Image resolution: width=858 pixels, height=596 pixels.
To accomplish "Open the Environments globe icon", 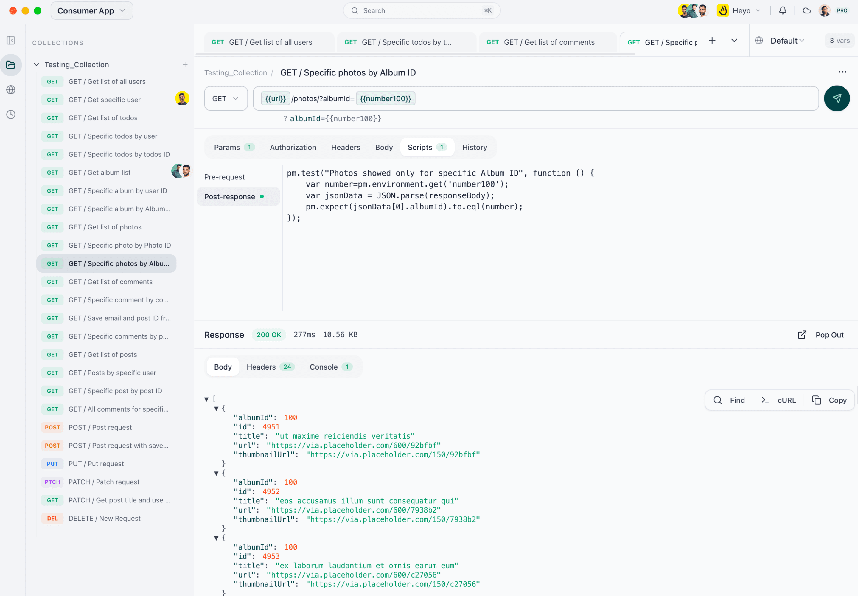I will point(11,90).
